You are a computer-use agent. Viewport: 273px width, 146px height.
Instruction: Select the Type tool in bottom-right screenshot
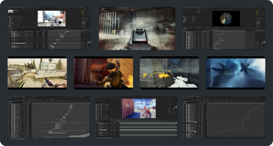194,96
